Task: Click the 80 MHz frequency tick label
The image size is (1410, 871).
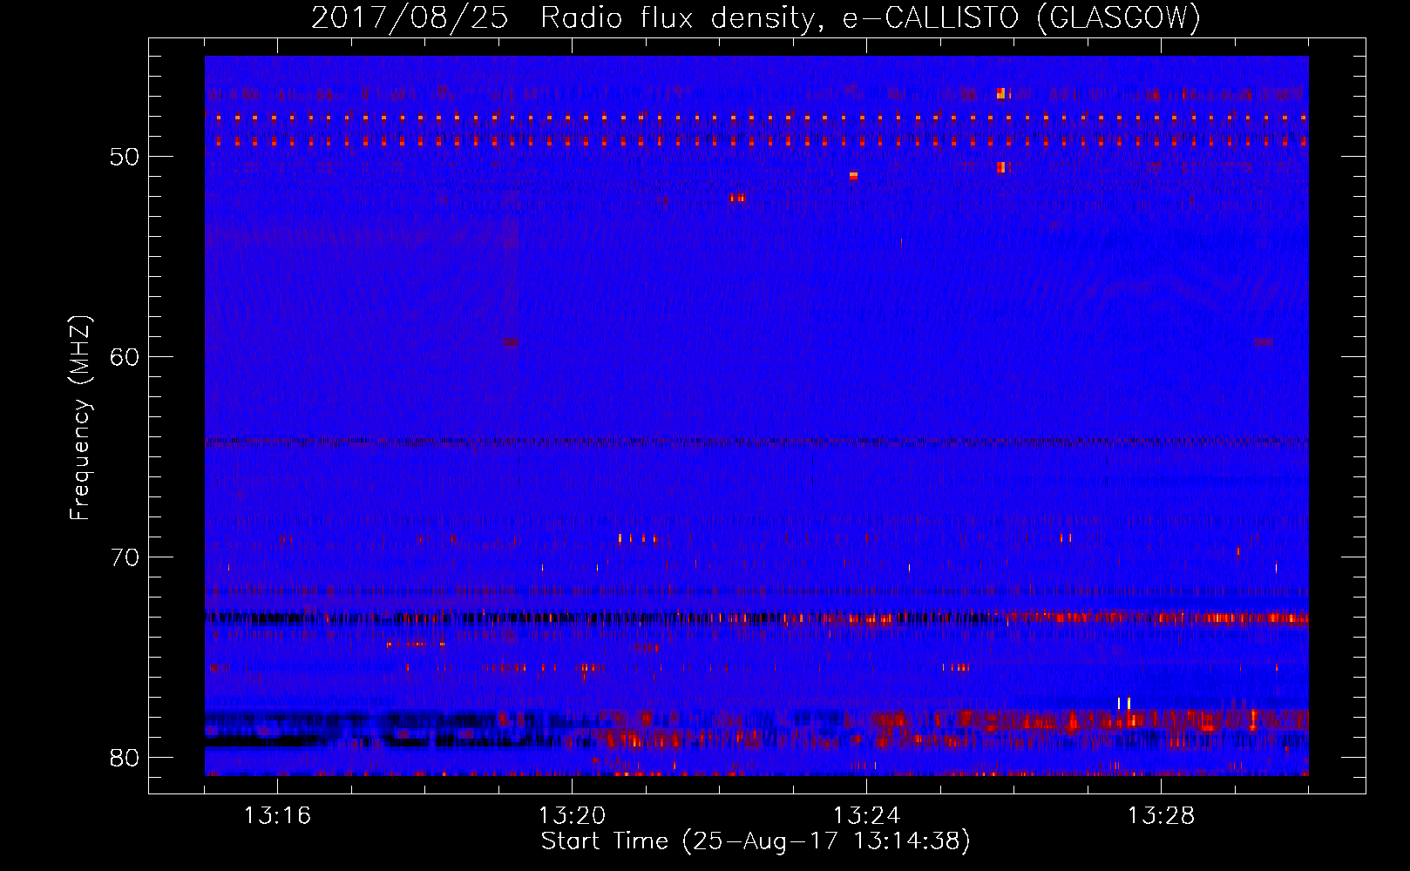Action: tap(125, 758)
